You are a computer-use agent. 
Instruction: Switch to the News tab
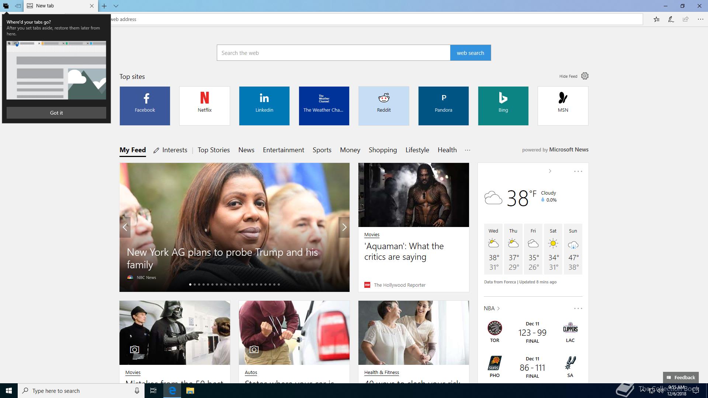246,150
